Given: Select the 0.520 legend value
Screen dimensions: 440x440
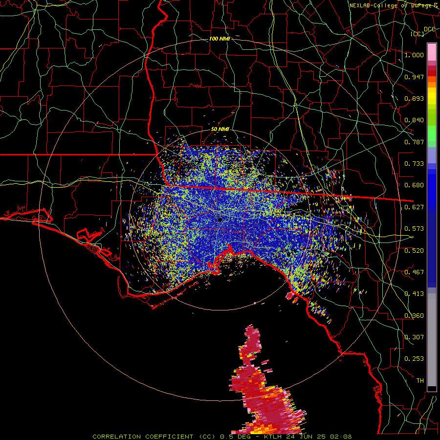Looking at the screenshot, I should pyautogui.click(x=414, y=251).
